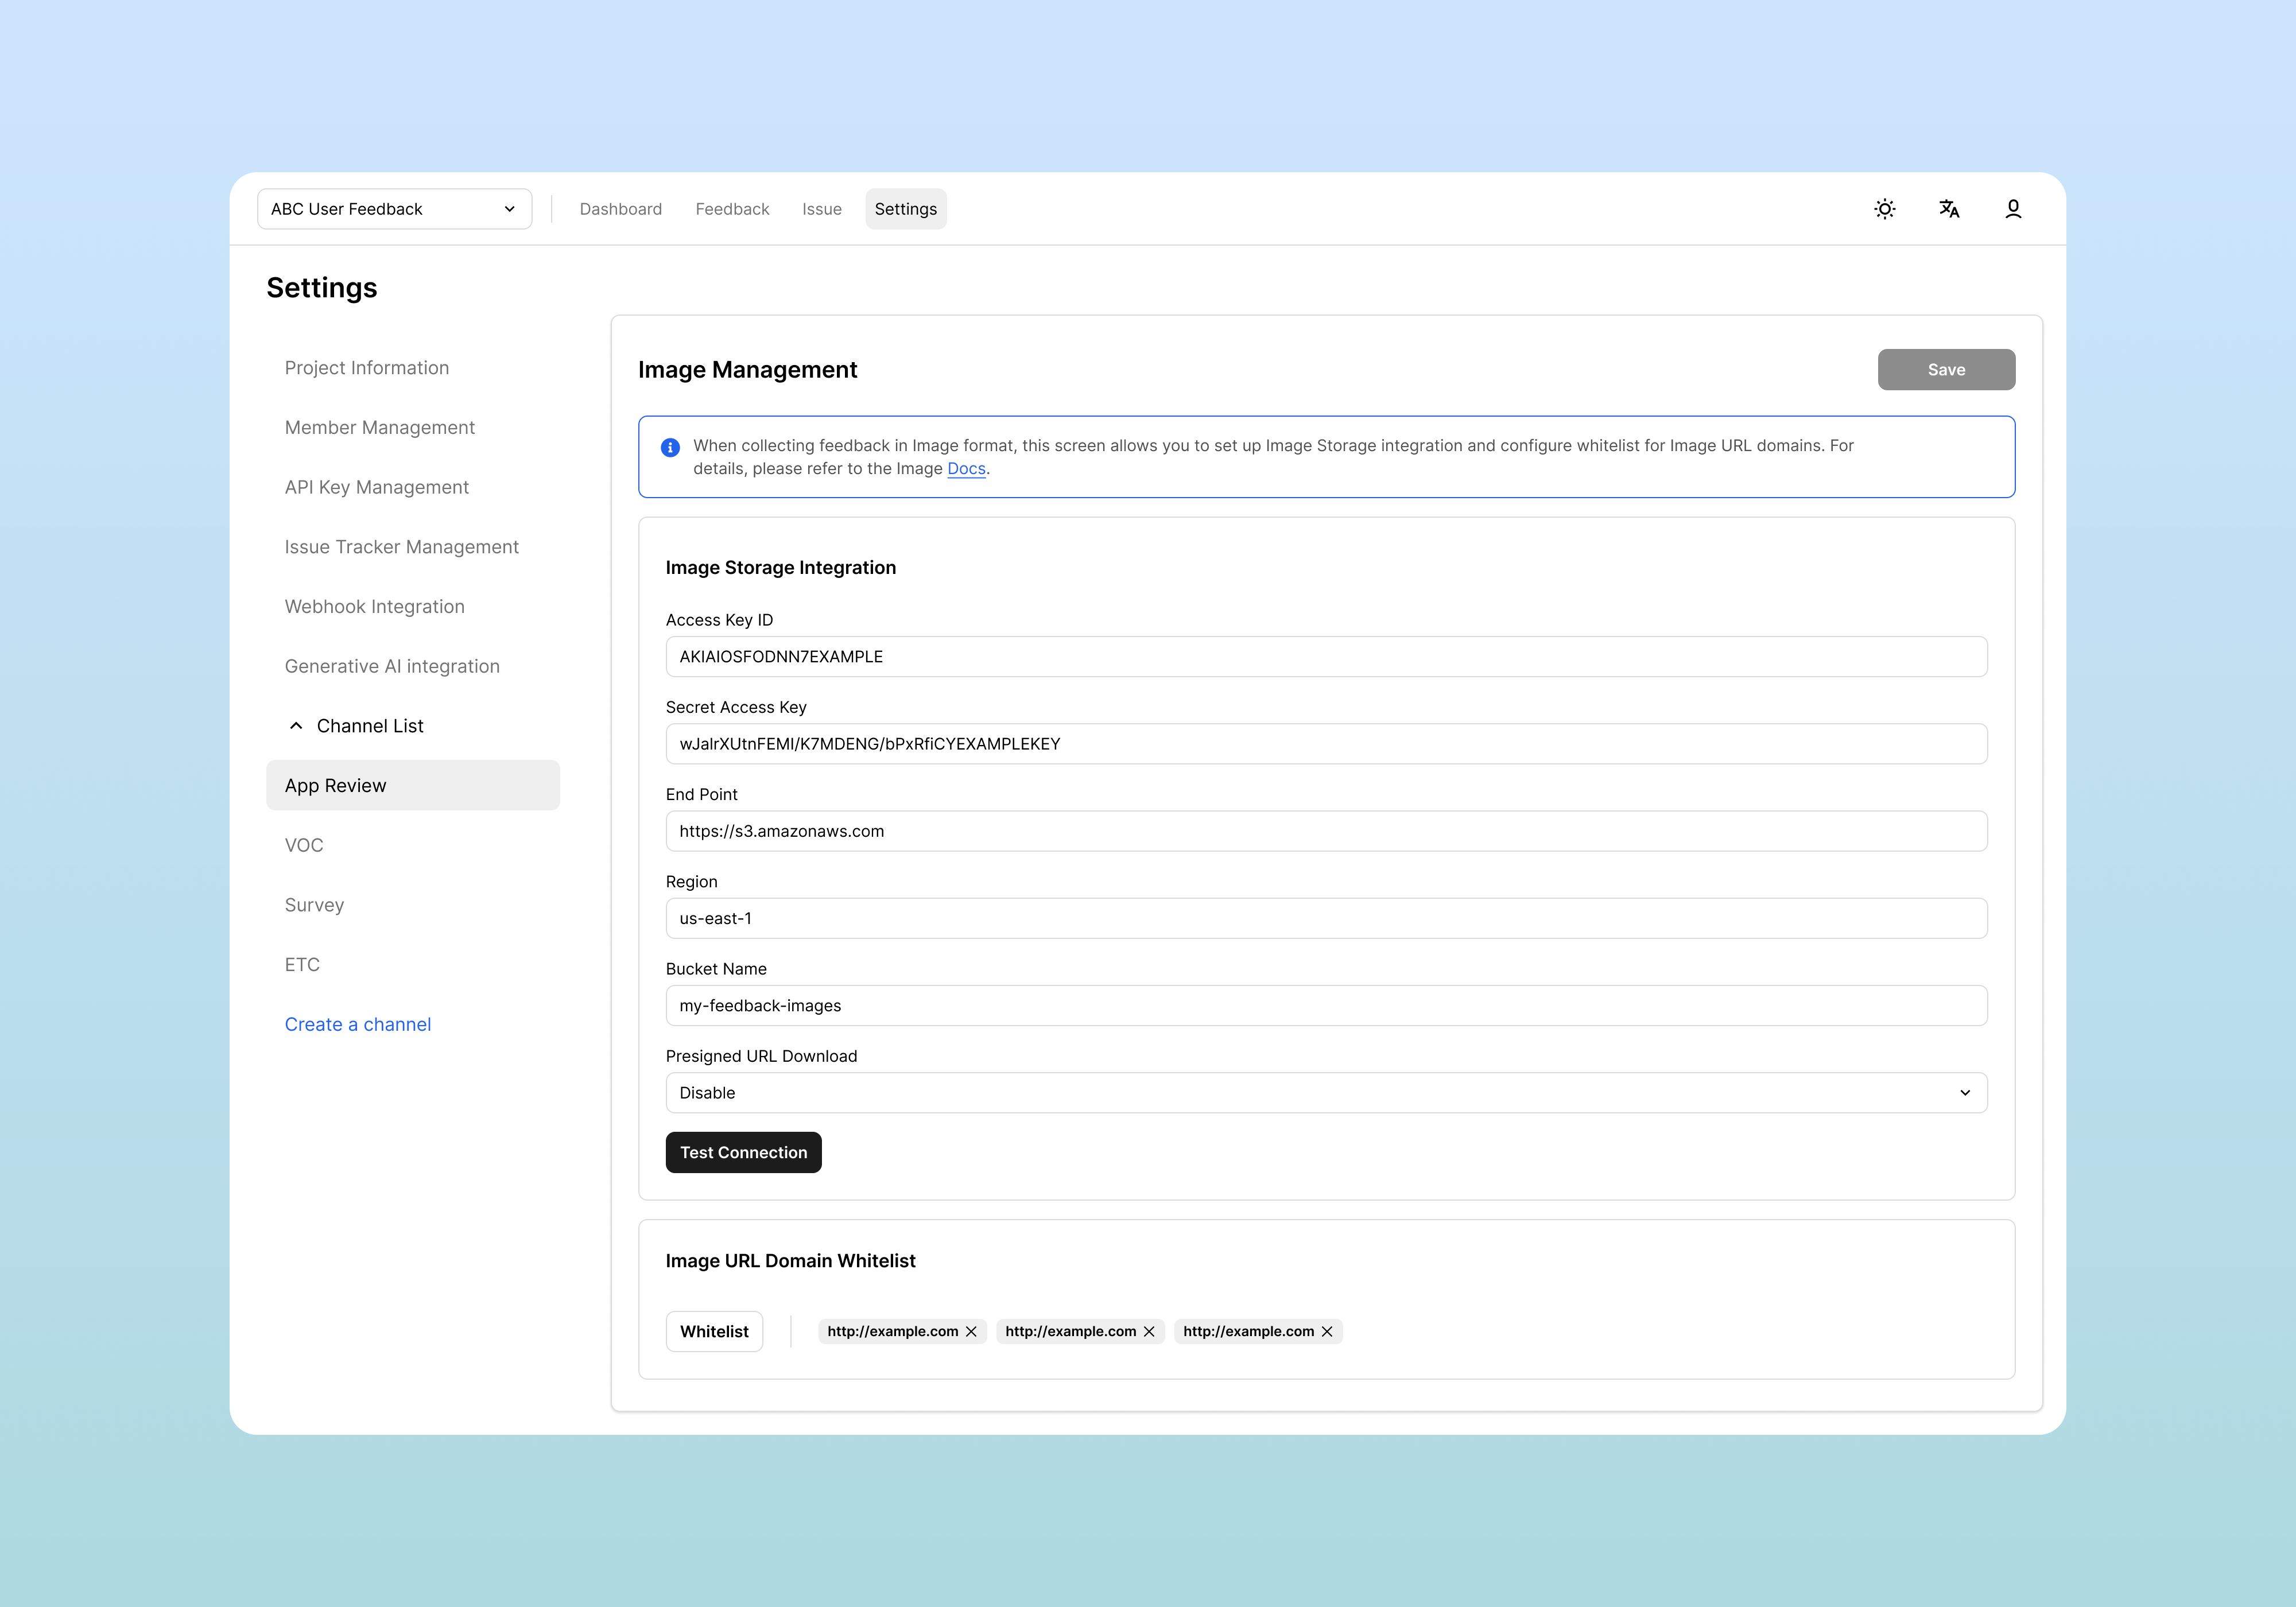Click the blue info icon in notice

[x=670, y=447]
